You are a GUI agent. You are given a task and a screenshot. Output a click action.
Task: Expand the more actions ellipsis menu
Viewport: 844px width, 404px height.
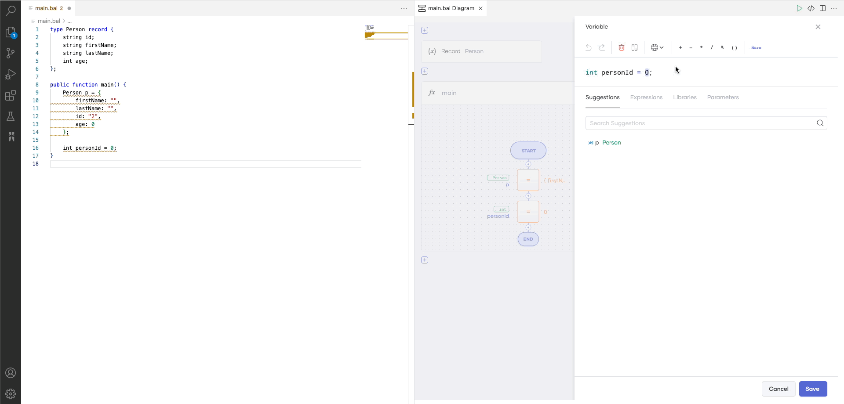pos(835,8)
